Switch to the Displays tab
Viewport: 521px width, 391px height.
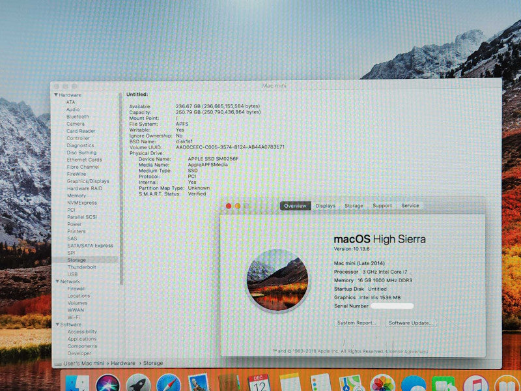pyautogui.click(x=325, y=206)
